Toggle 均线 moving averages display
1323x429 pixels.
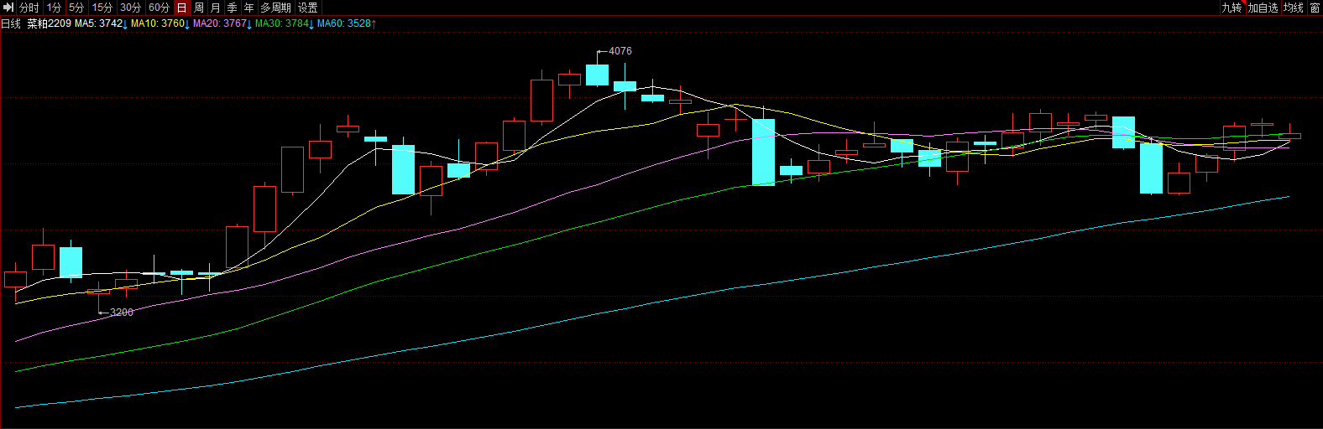[x=1294, y=8]
